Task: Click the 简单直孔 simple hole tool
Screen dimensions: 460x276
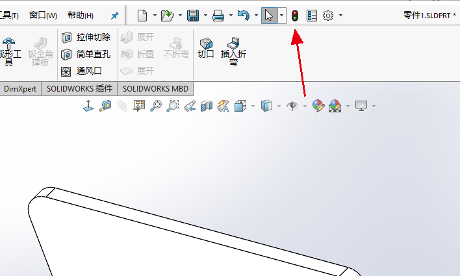Action: (x=86, y=55)
